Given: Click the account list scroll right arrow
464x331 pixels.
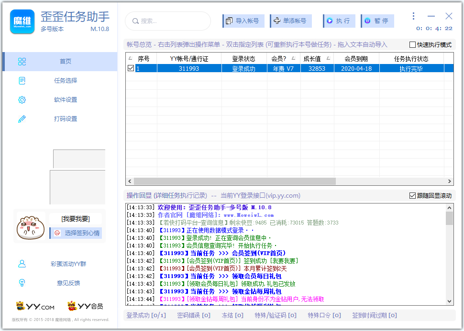Looking at the screenshot, I should [450, 181].
